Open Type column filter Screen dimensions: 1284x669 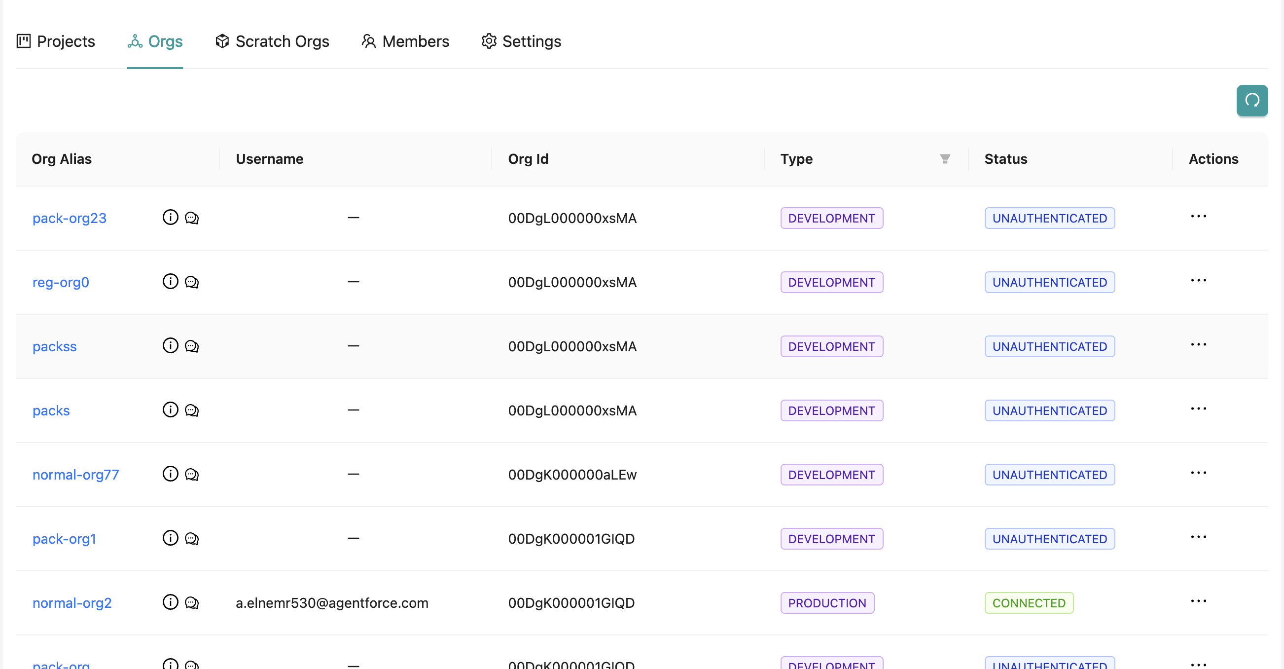click(945, 159)
